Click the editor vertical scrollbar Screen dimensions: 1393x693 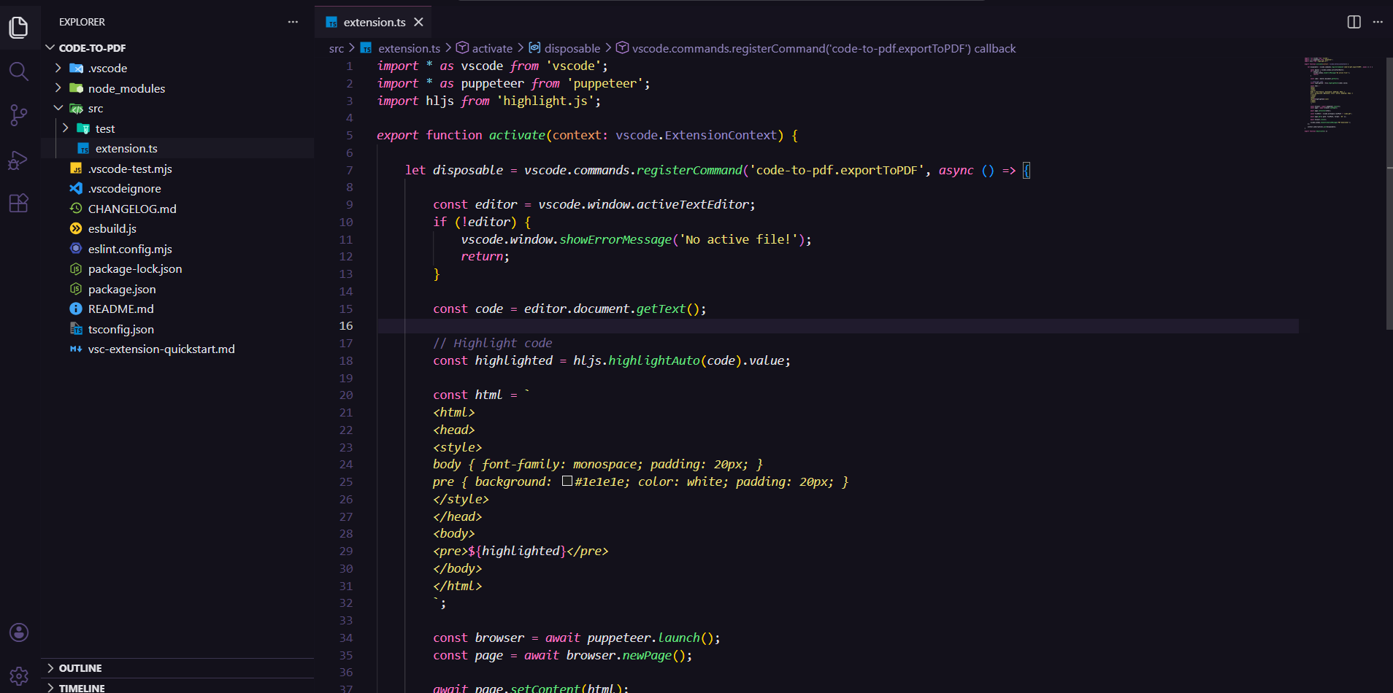(x=1389, y=193)
